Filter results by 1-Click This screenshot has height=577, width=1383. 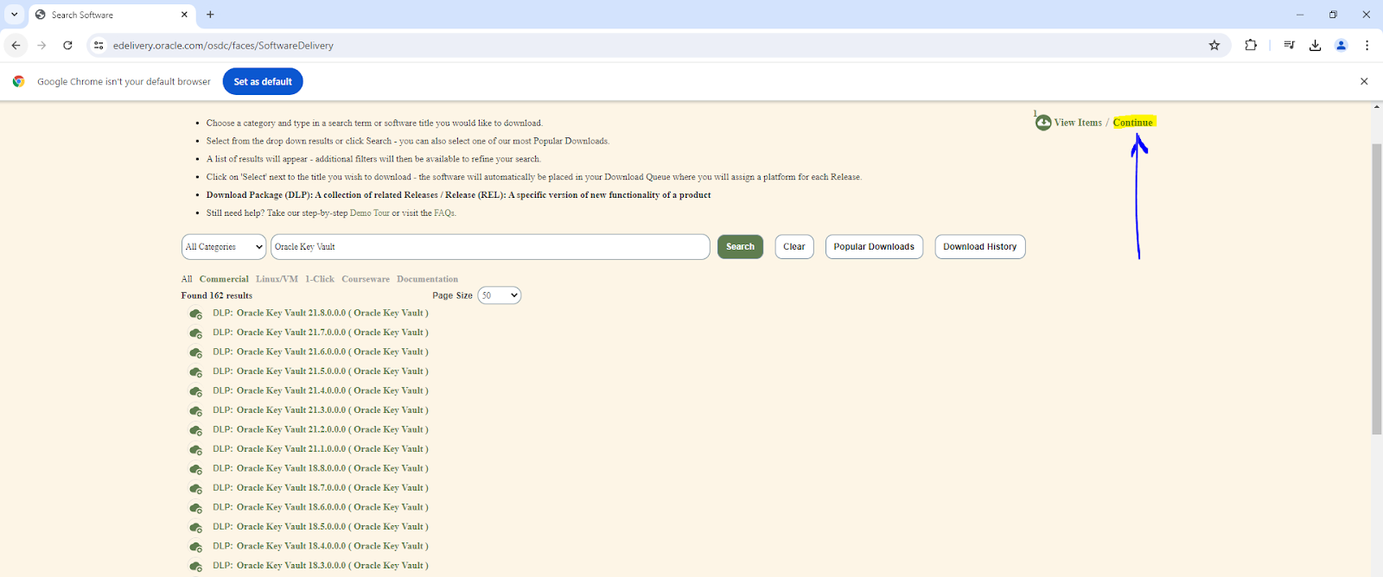pos(320,279)
